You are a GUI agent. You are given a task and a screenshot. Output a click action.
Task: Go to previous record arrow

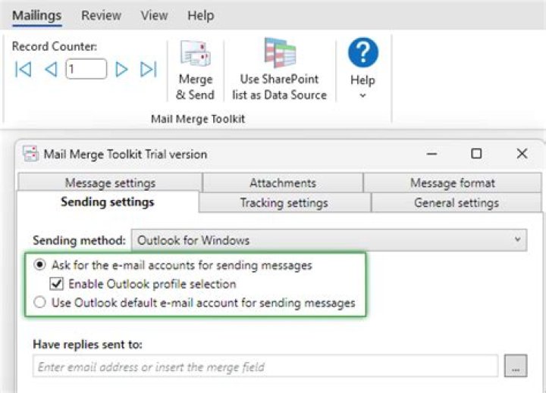(x=51, y=70)
